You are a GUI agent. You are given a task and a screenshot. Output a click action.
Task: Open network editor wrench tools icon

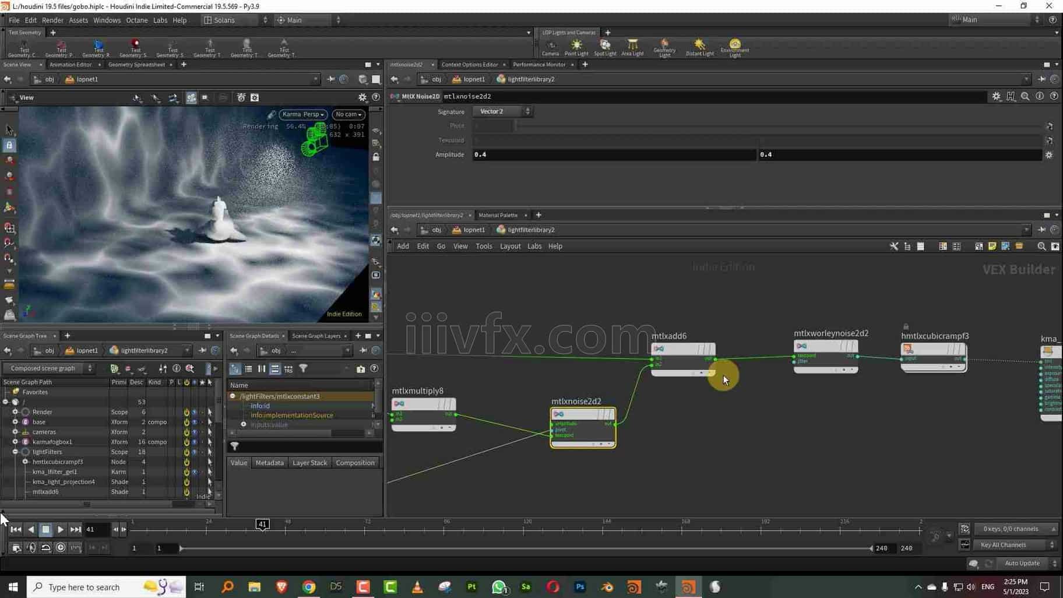(894, 247)
